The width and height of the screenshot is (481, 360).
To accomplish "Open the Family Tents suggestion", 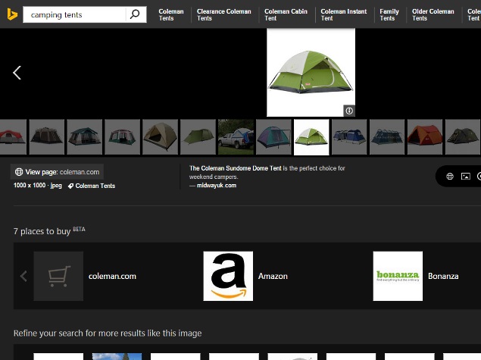I will (x=389, y=14).
